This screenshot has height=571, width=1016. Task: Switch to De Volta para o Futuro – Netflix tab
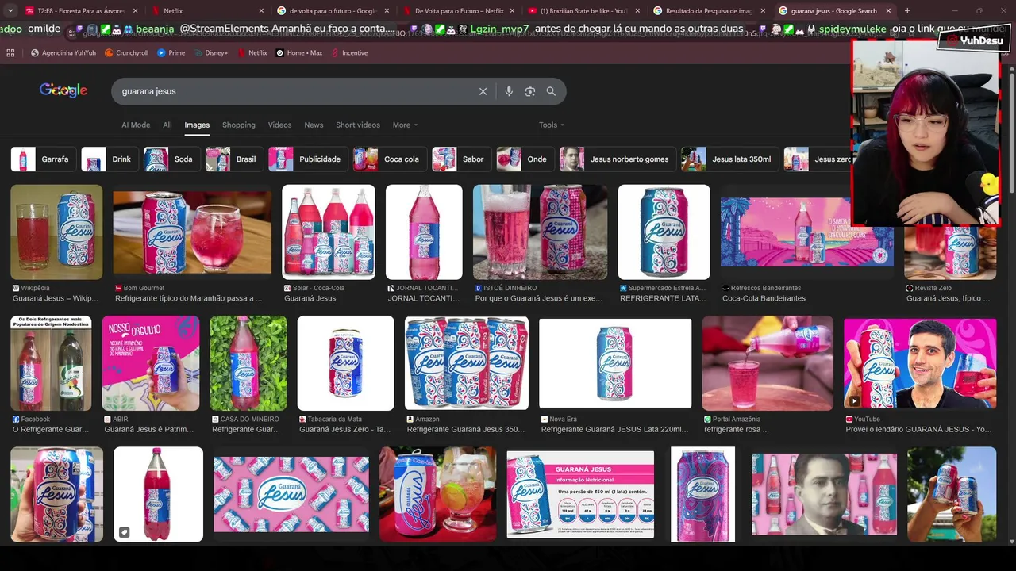[x=458, y=11]
